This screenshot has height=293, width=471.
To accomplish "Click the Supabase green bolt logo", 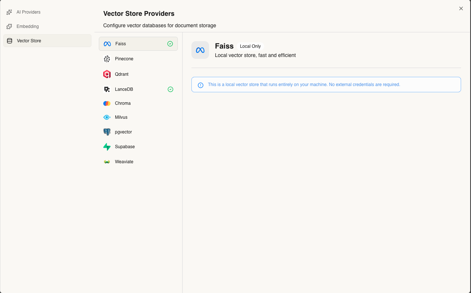I will (x=107, y=147).
